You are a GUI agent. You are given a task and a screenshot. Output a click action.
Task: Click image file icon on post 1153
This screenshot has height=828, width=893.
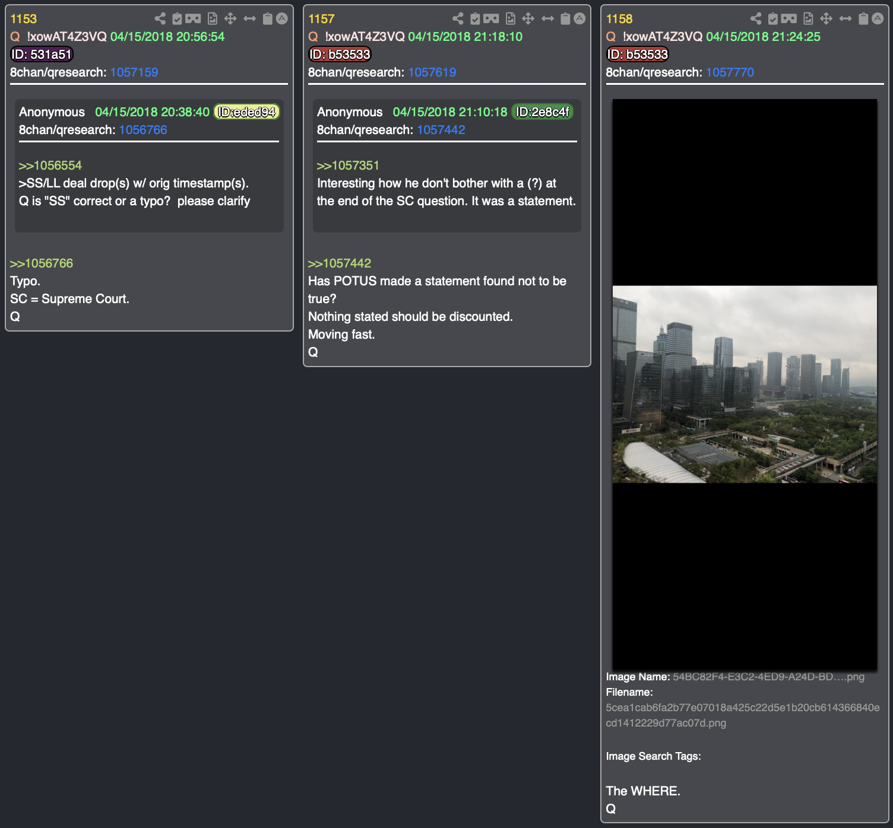point(213,19)
